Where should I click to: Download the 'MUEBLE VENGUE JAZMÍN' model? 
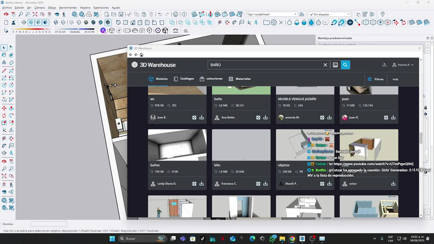(x=329, y=117)
